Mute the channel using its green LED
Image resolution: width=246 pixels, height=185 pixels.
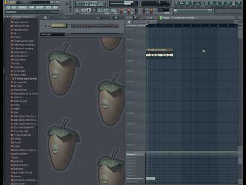coord(42,26)
